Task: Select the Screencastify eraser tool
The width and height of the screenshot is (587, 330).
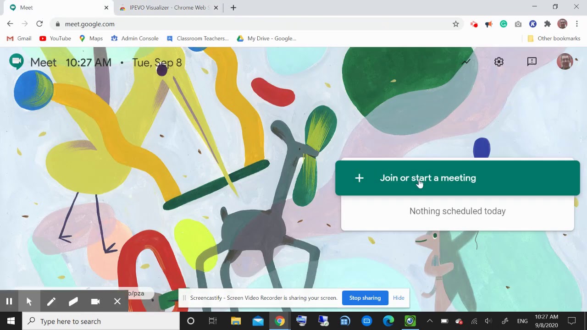Action: point(73,302)
